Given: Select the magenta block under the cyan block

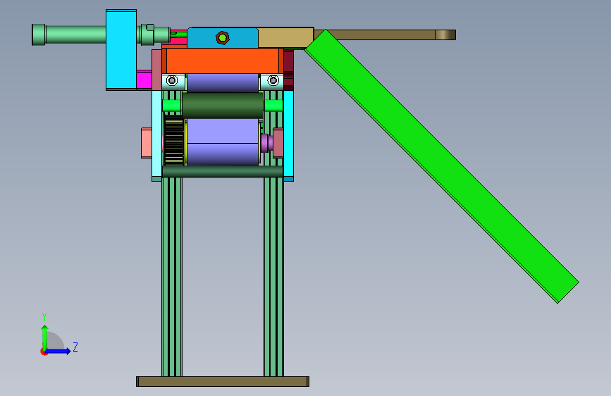Looking at the screenshot, I should [144, 80].
